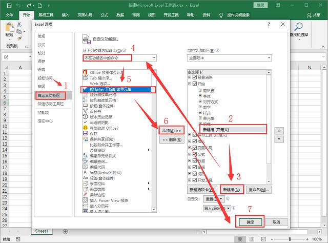
Task: Open the 重置 reset dropdown button
Action: click(x=214, y=198)
